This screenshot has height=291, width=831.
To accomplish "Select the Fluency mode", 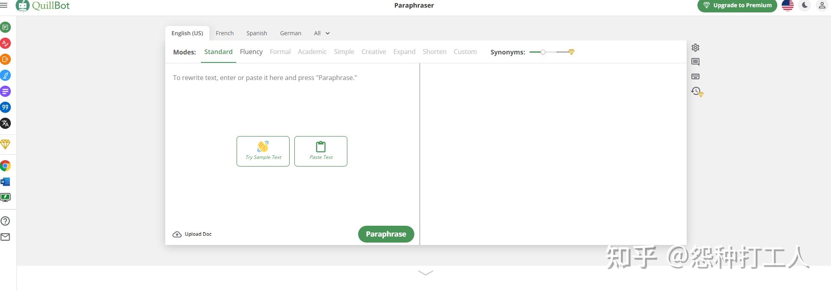I will click(251, 52).
